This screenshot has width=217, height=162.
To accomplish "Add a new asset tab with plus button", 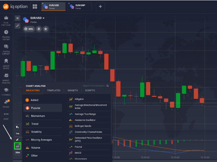I will [100, 6].
